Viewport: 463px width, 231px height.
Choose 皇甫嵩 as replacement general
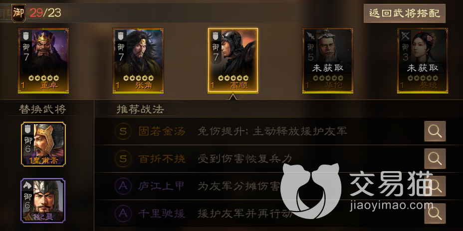tap(43, 144)
